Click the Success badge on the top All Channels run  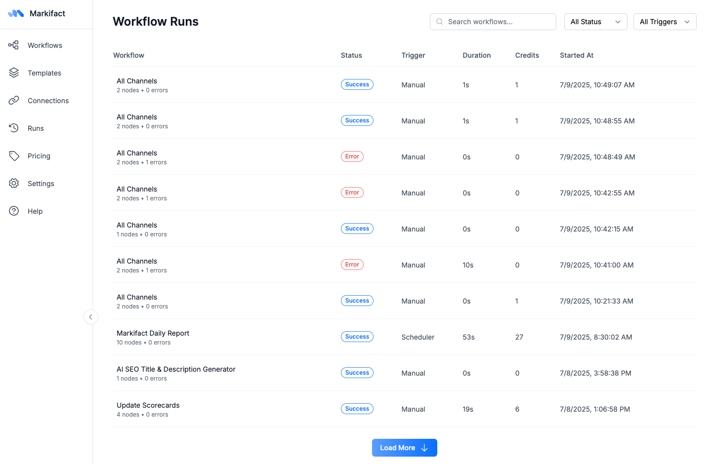[357, 84]
